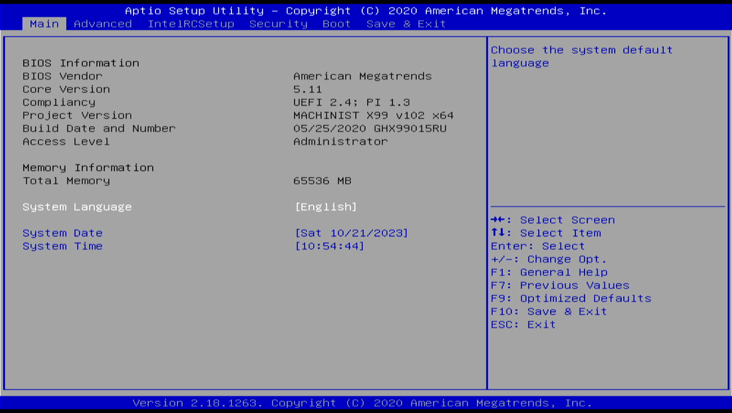Click the Select Screen key hint
Image resolution: width=732 pixels, height=413 pixels.
coord(553,220)
